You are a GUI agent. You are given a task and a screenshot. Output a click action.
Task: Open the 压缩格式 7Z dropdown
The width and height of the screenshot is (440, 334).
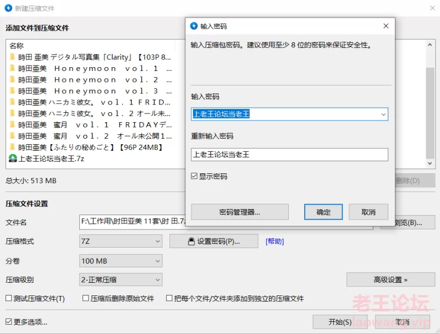click(x=120, y=242)
